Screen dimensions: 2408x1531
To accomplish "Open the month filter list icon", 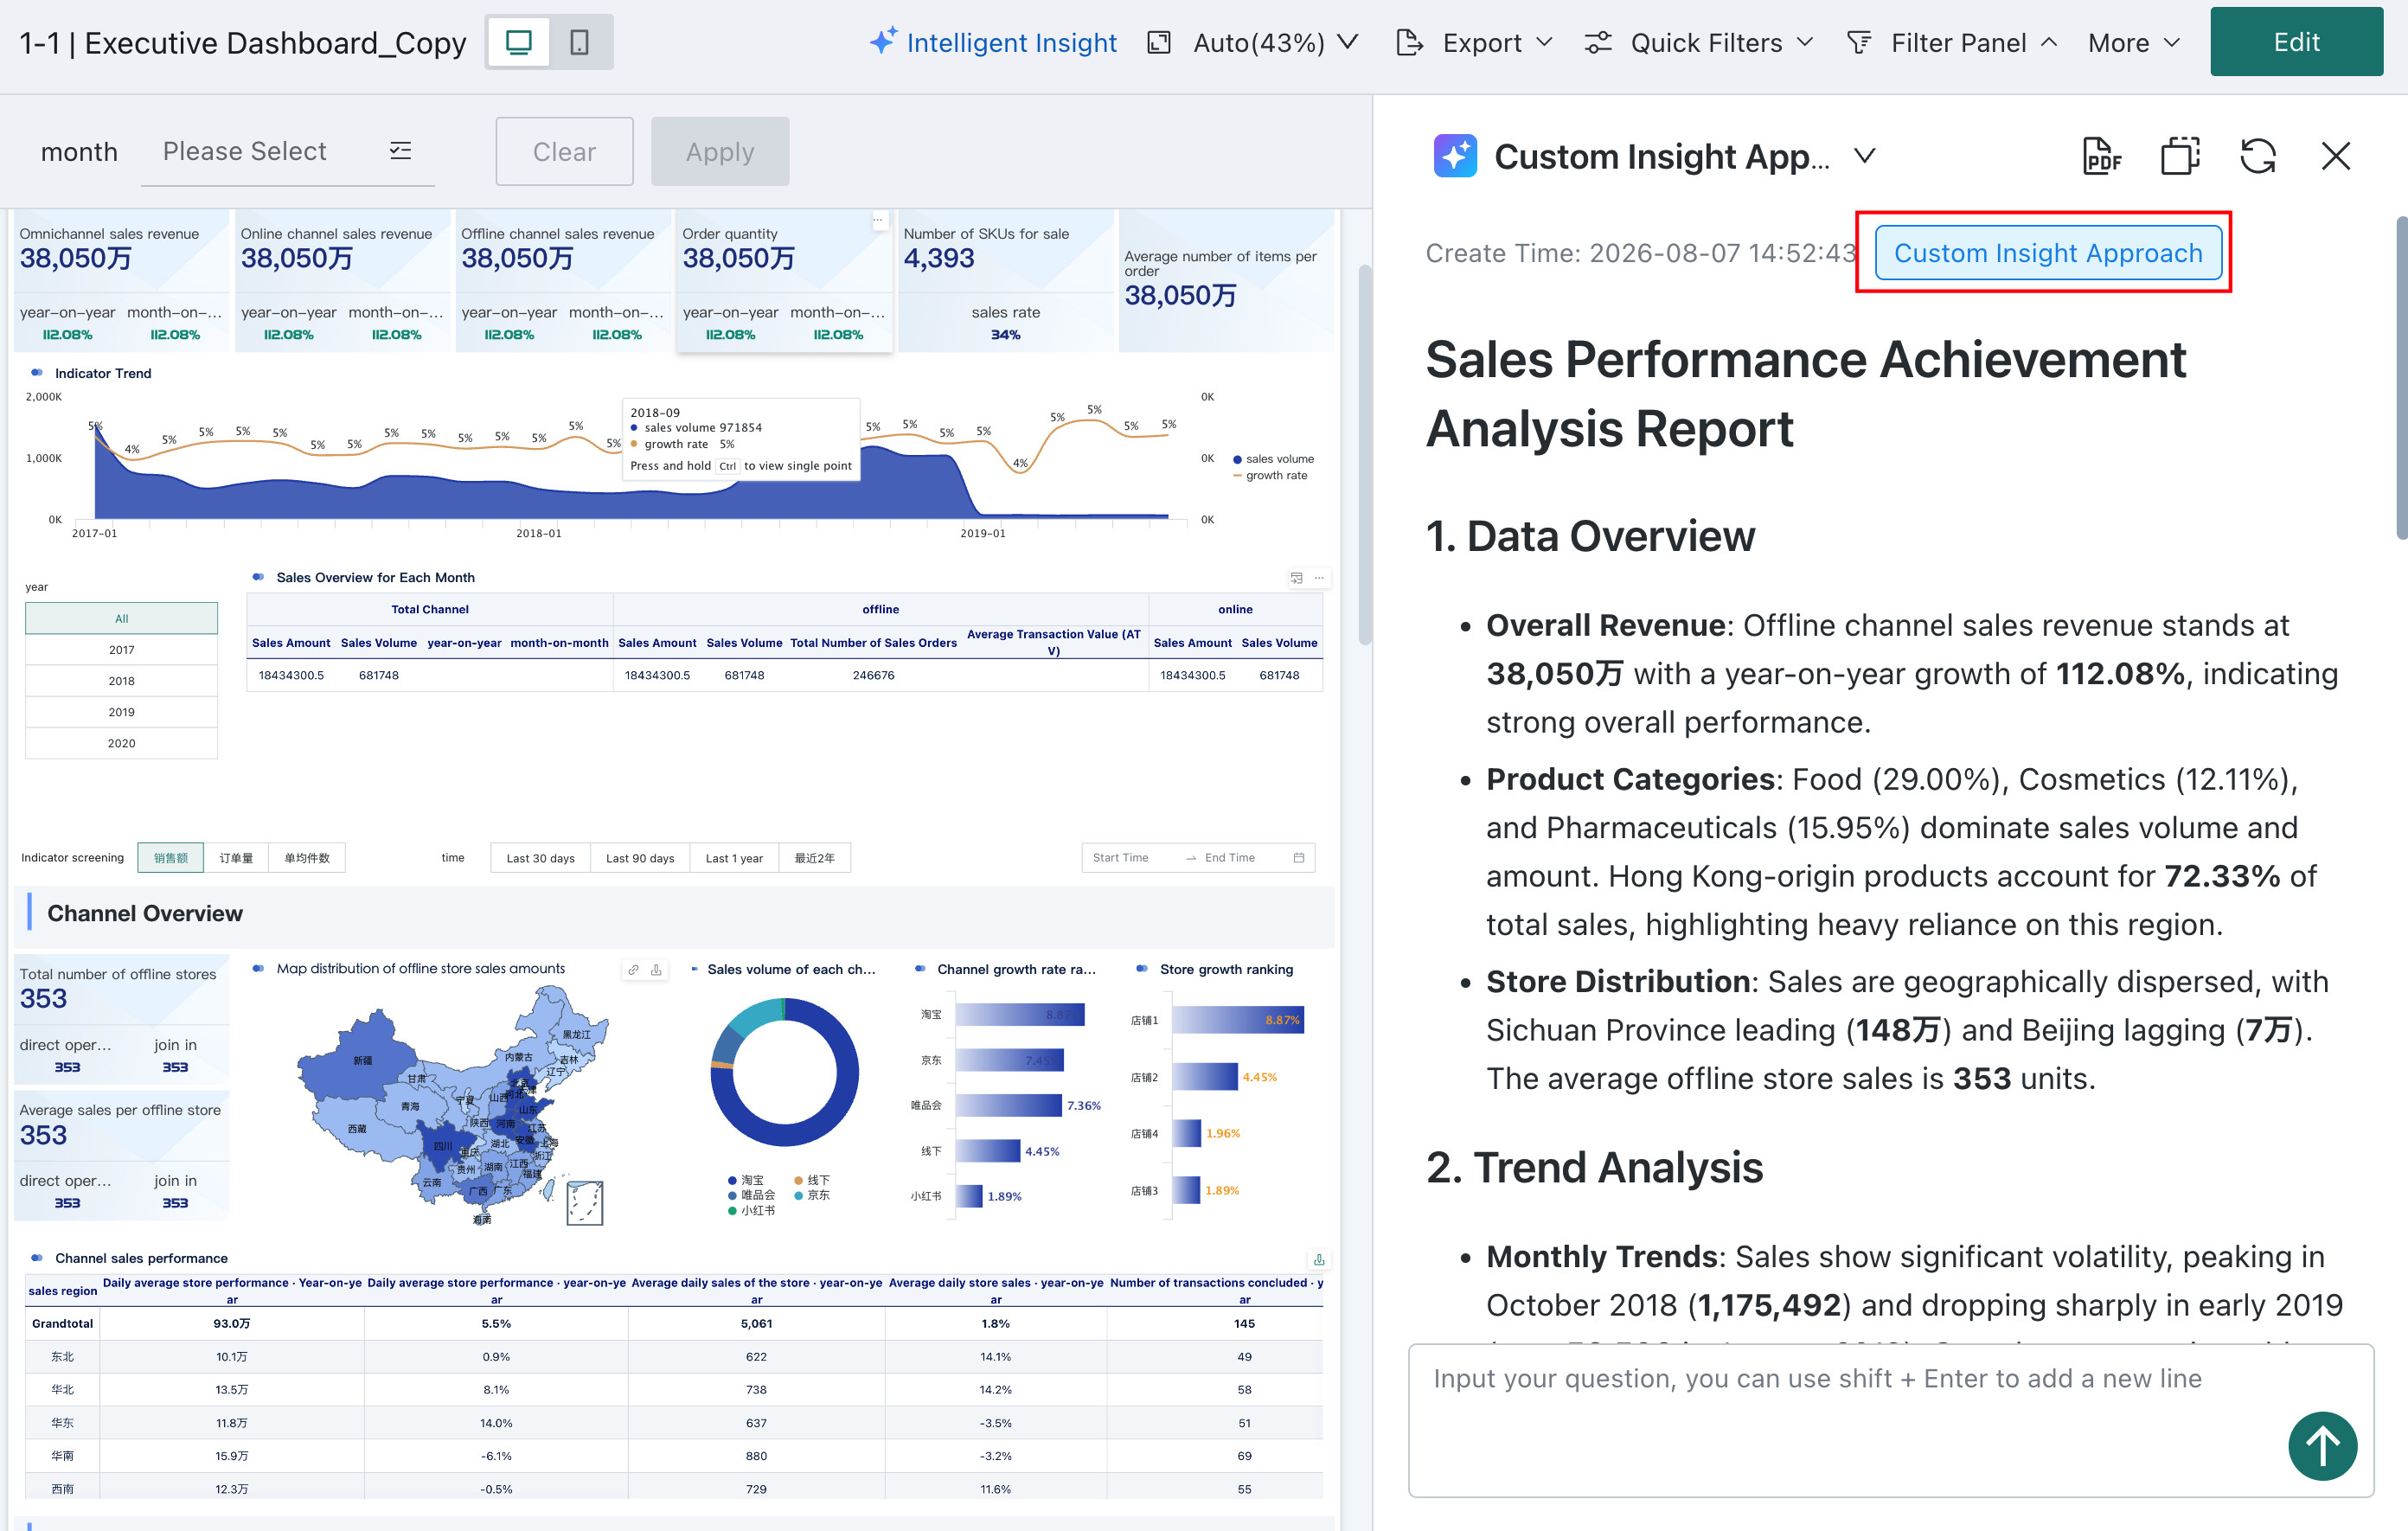I will pos(400,151).
